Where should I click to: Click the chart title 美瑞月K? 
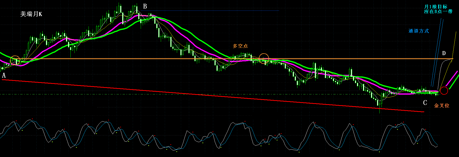[x=31, y=14]
